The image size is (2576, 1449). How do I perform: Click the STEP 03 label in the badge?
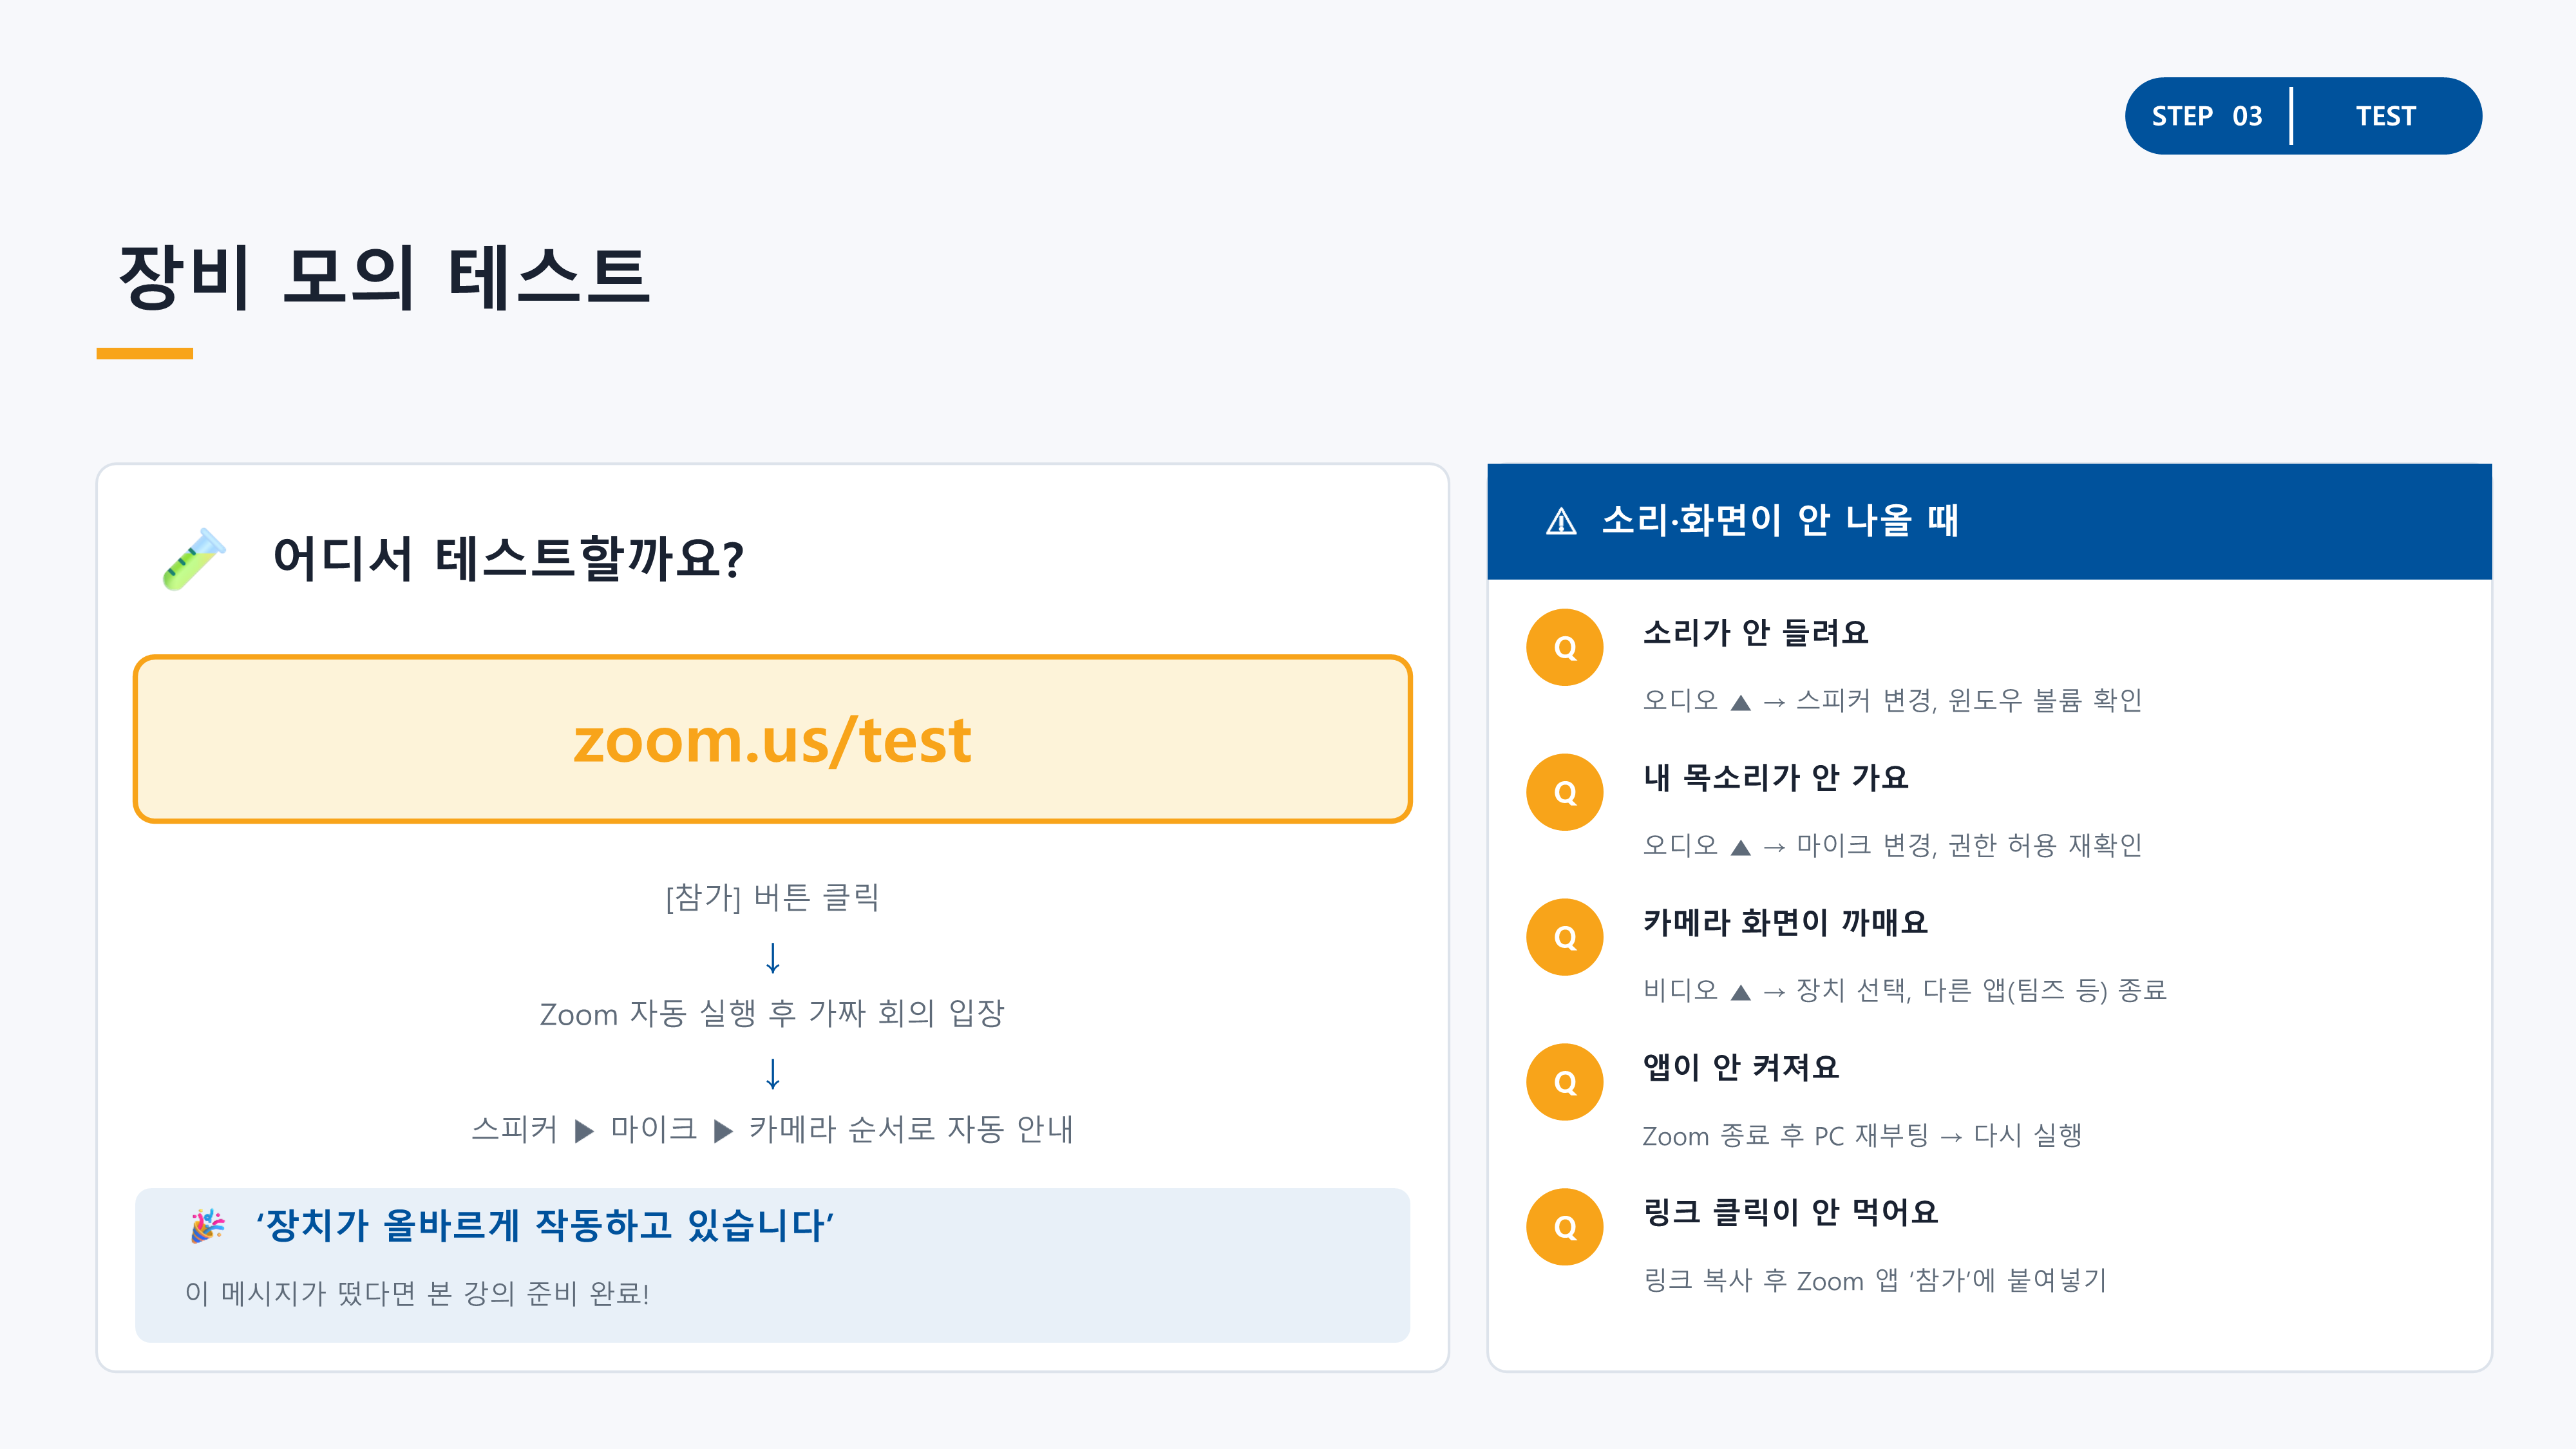tap(2207, 116)
